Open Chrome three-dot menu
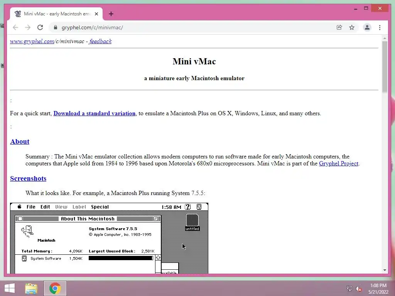395x296 pixels. pyautogui.click(x=380, y=27)
